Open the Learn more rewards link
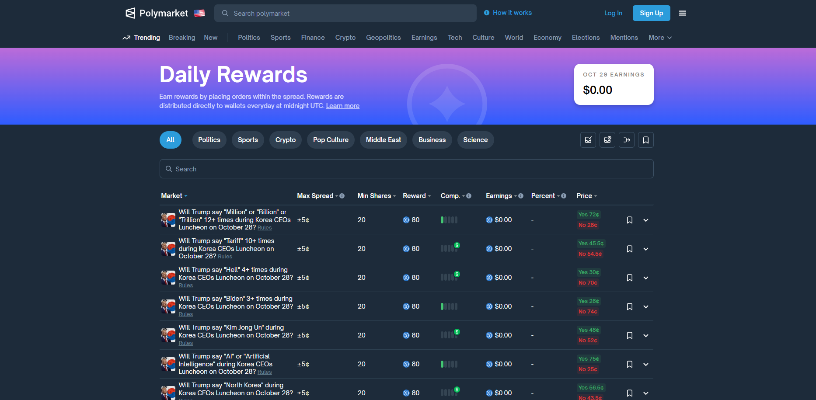 (343, 105)
